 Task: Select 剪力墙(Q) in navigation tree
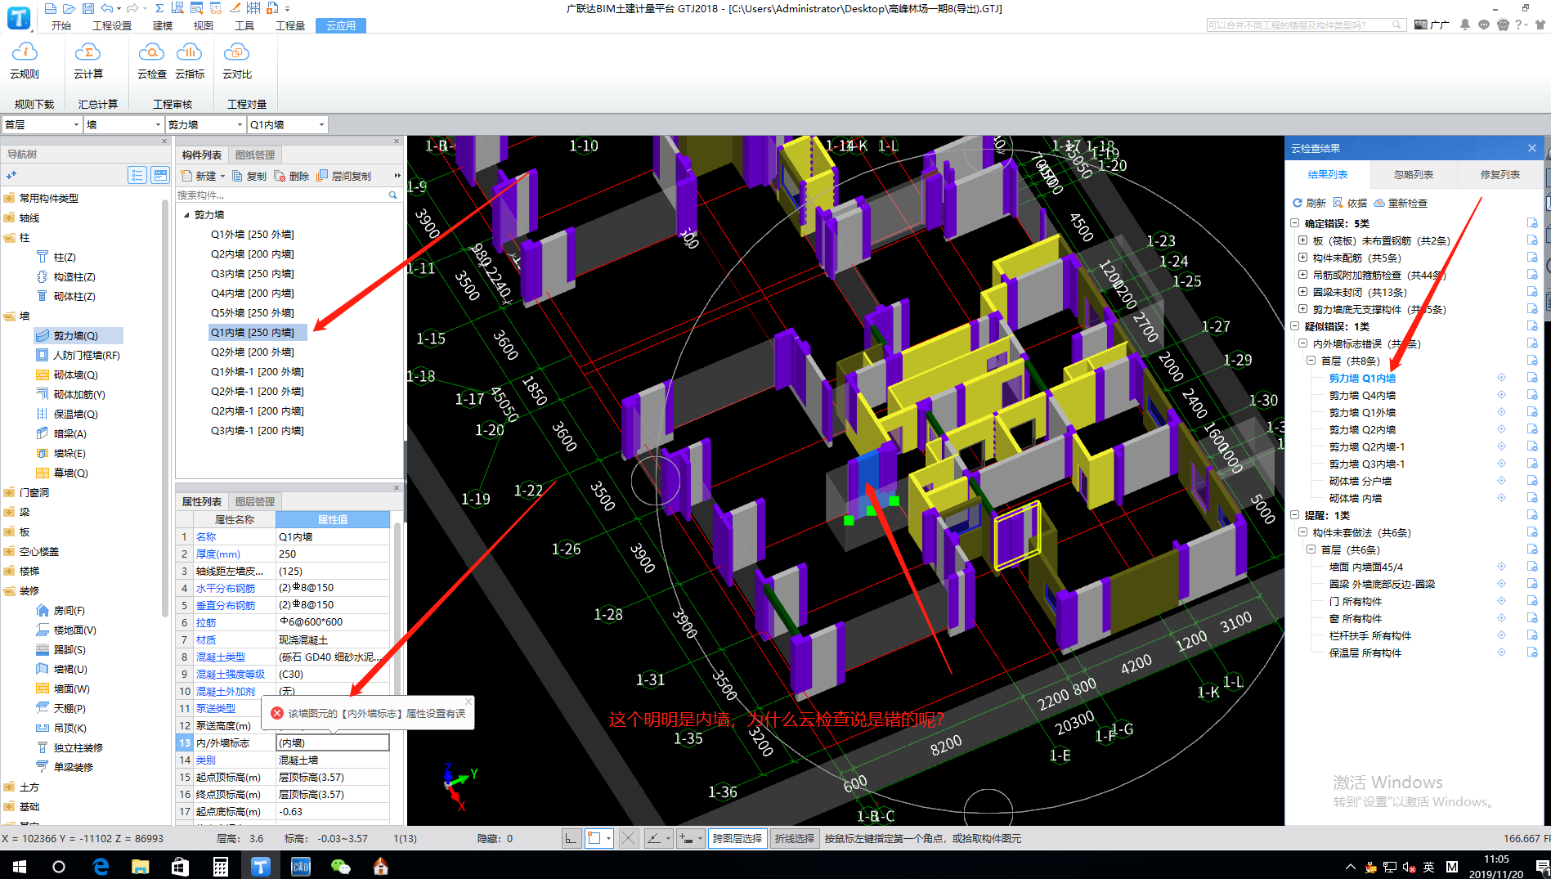tap(75, 335)
